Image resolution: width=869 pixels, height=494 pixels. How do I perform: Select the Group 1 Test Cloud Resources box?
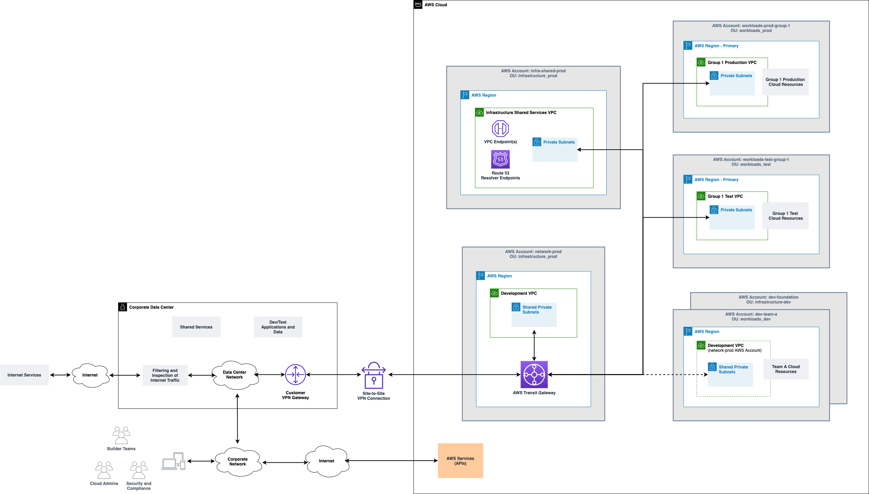tap(785, 216)
